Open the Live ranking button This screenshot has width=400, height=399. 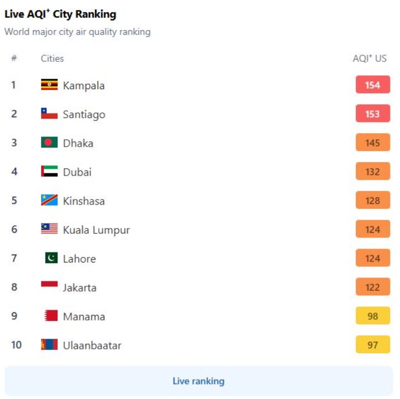pos(199,381)
